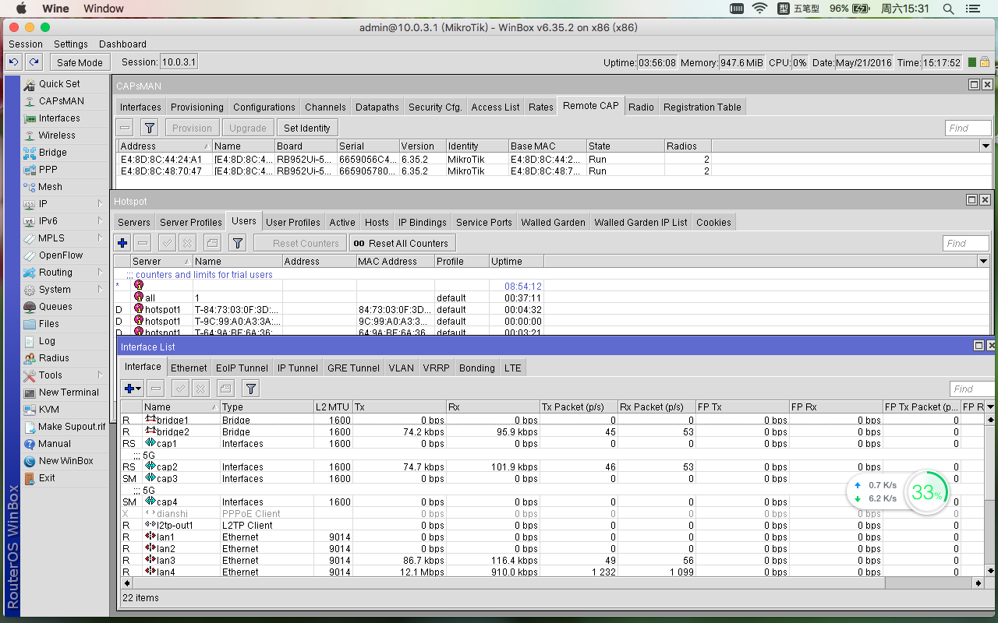The height and width of the screenshot is (623, 998).
Task: Expand the IP submenu arrow
Action: pos(101,203)
